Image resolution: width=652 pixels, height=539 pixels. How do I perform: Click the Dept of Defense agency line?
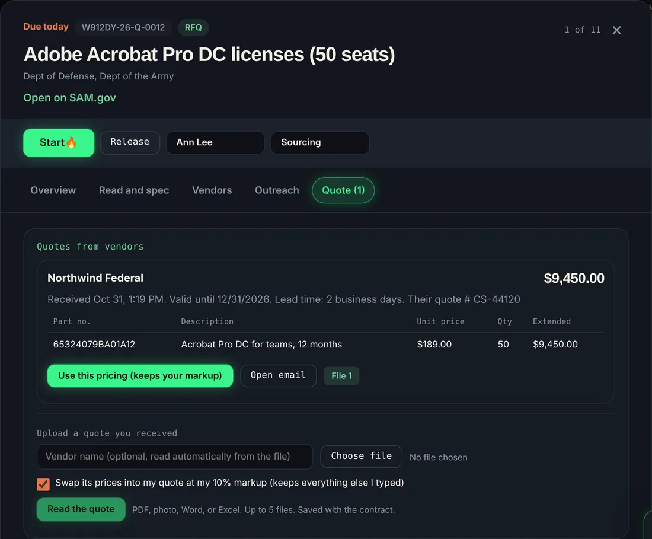[x=98, y=76]
